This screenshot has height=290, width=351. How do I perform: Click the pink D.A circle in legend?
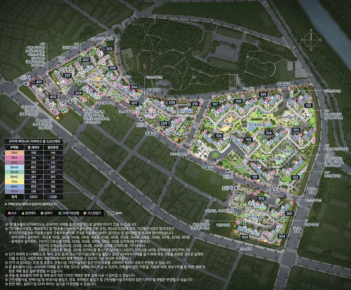tap(9, 213)
